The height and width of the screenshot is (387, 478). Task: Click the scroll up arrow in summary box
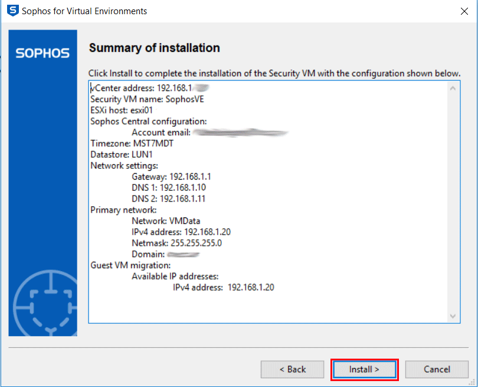click(453, 89)
